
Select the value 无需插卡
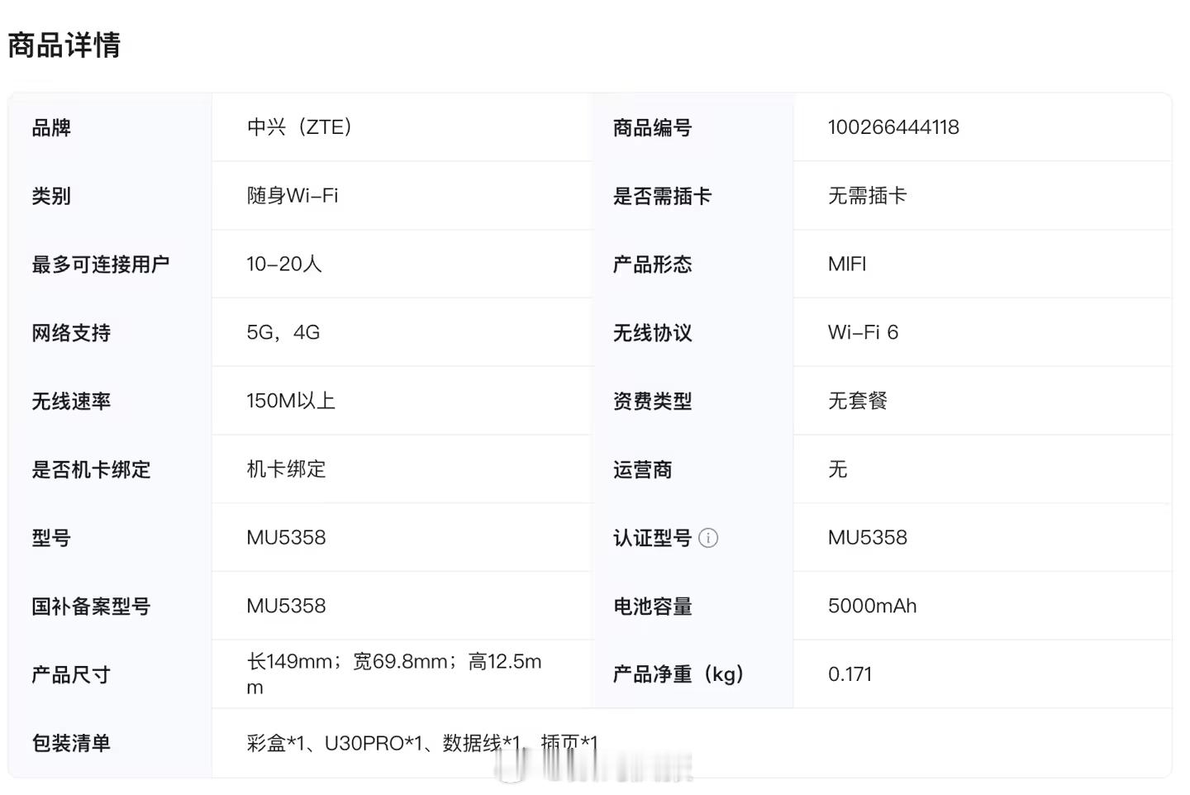pos(868,196)
